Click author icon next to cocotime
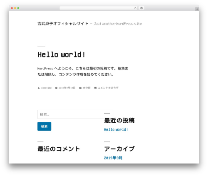 [39, 88]
